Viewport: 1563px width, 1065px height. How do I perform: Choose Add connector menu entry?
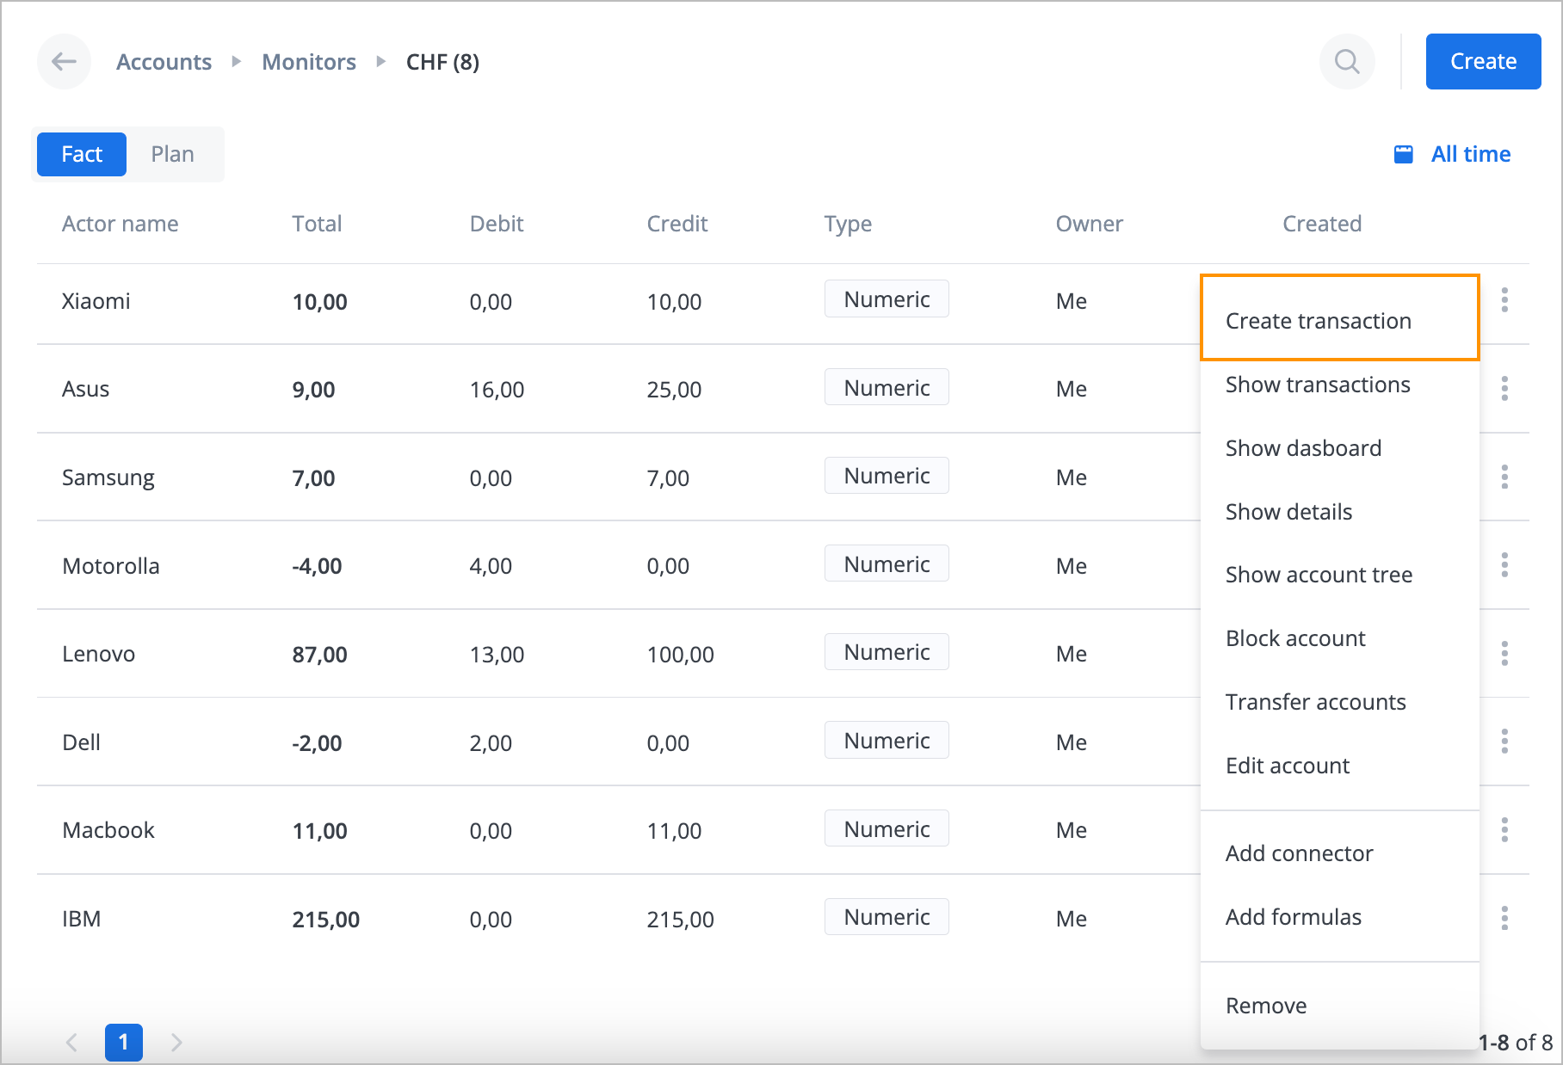point(1340,853)
